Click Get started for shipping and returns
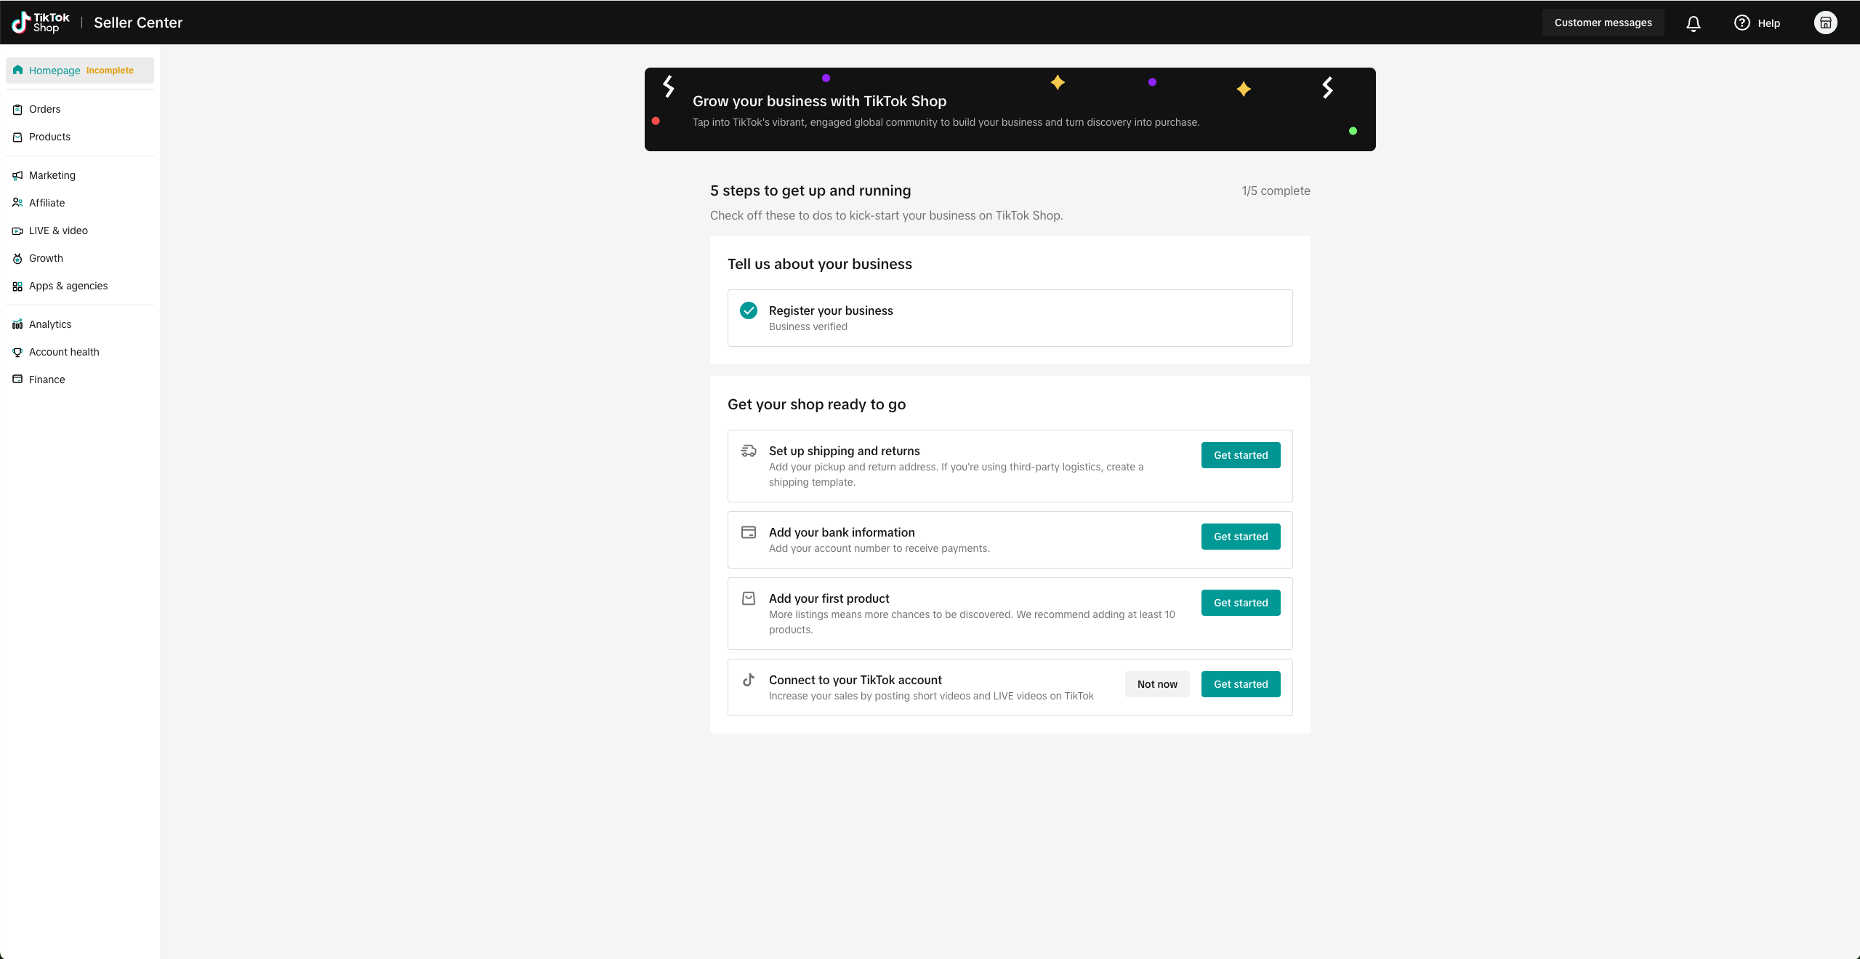Viewport: 1860px width, 959px height. pos(1240,455)
